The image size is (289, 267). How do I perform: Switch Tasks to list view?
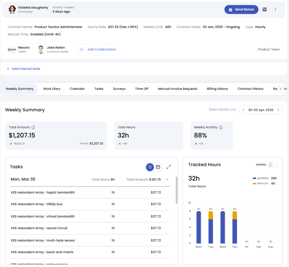pyautogui.click(x=150, y=167)
